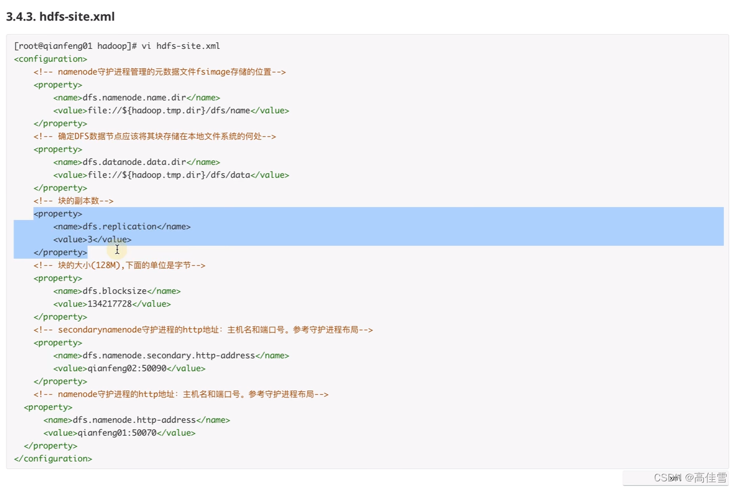Click the 块的副本数 comment line
Screen dimensions: 735x488
(73, 201)
